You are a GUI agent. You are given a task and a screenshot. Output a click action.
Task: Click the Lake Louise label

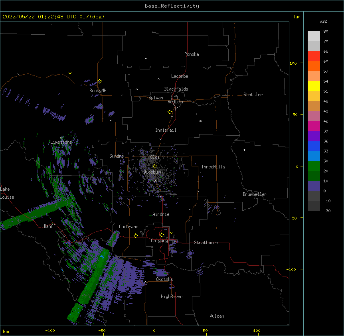7,193
